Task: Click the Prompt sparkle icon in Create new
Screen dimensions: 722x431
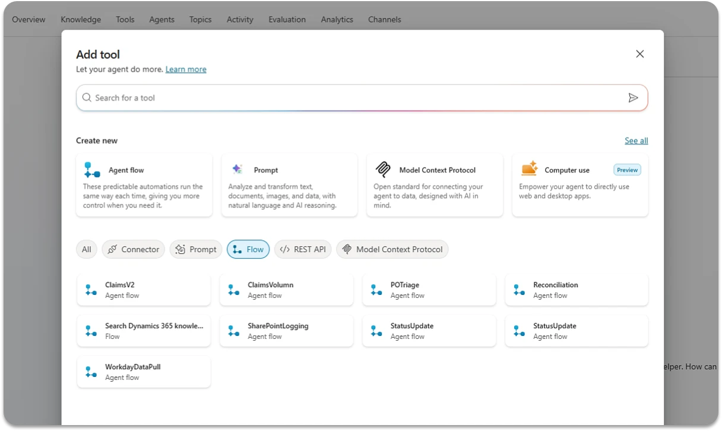Action: 237,169
